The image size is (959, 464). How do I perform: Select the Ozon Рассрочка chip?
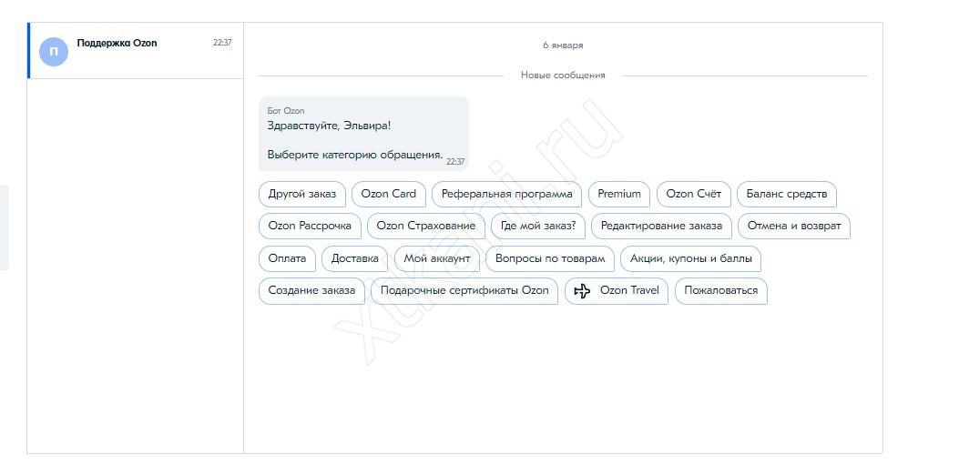[310, 226]
